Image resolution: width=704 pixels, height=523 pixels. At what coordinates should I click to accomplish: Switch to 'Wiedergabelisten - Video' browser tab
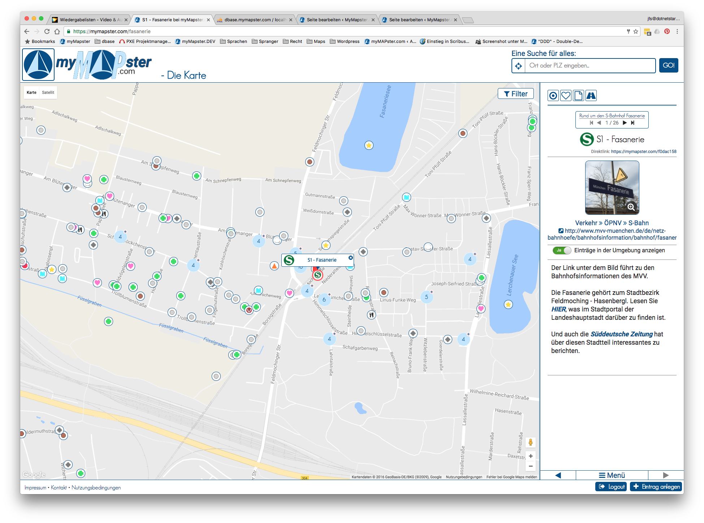pos(90,20)
